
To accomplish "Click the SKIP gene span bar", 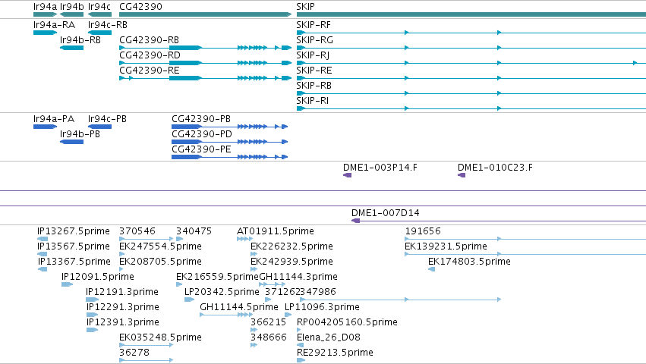I will (x=471, y=14).
